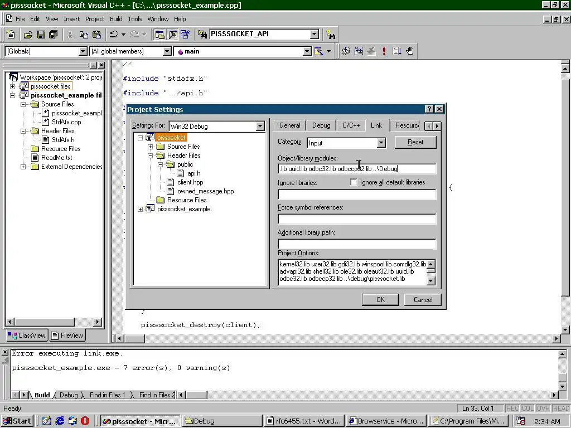Open the Project menu
The image size is (571, 428).
pos(95,19)
